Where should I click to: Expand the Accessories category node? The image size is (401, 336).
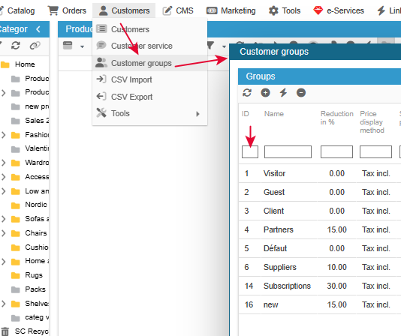3,177
